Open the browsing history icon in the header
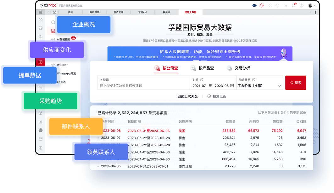 (x=285, y=5)
